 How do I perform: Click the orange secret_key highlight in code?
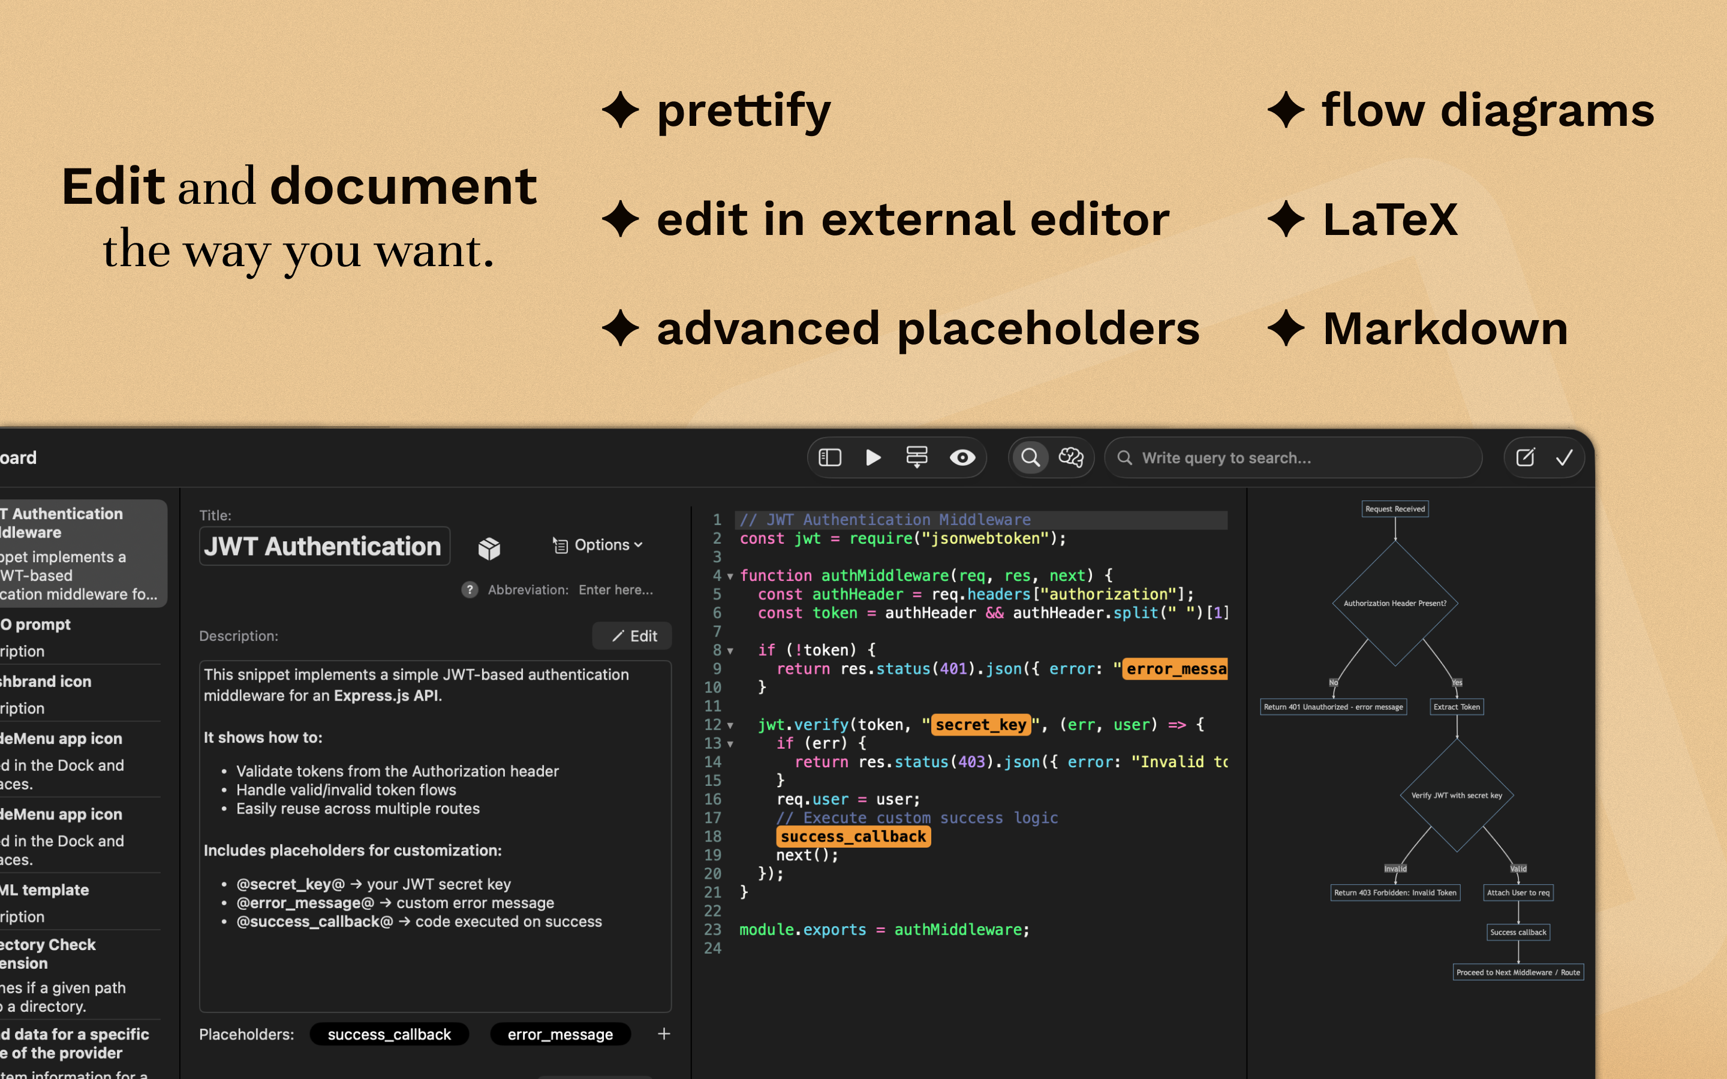click(x=980, y=724)
